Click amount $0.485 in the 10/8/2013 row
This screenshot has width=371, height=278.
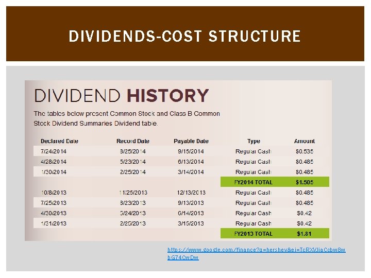[x=305, y=193]
